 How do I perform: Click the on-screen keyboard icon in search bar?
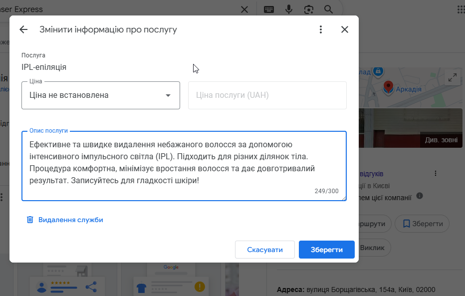[269, 9]
